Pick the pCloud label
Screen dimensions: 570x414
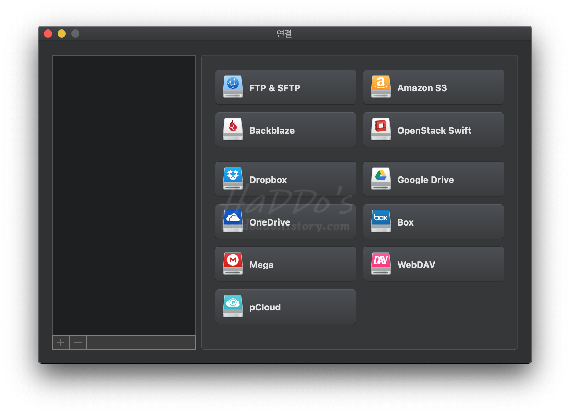[265, 307]
